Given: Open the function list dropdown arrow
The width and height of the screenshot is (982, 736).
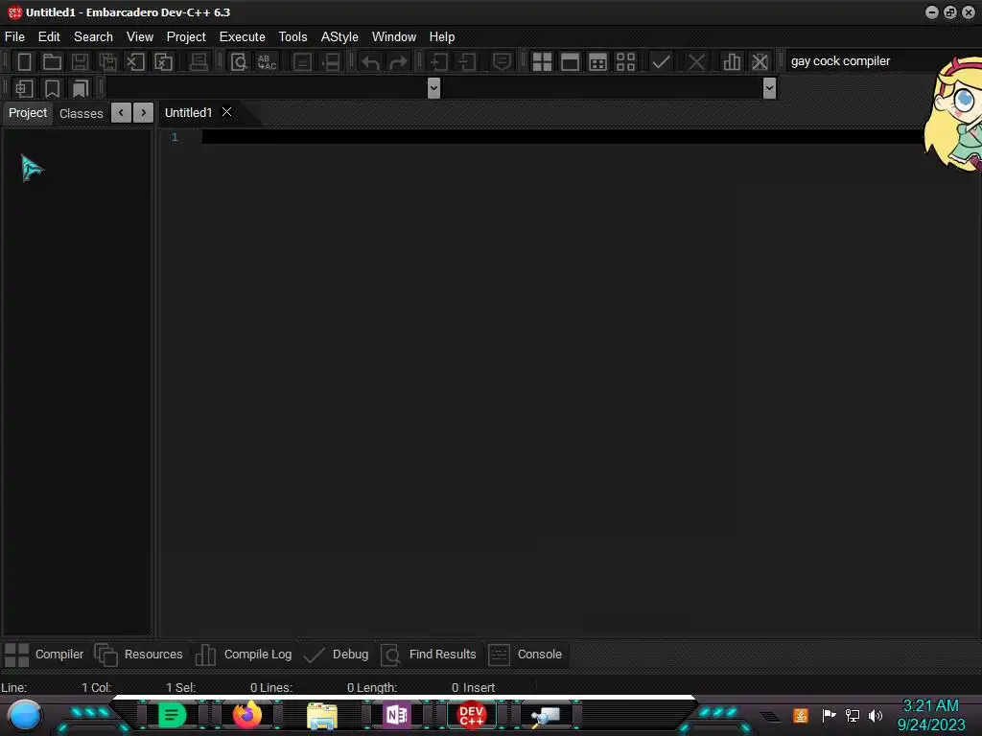Looking at the screenshot, I should 770,88.
